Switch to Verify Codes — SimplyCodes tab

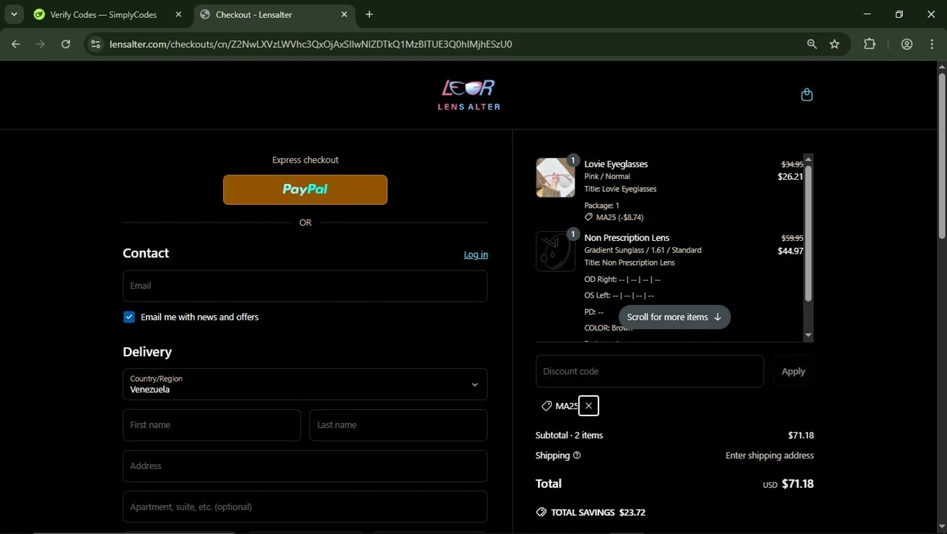coord(104,15)
